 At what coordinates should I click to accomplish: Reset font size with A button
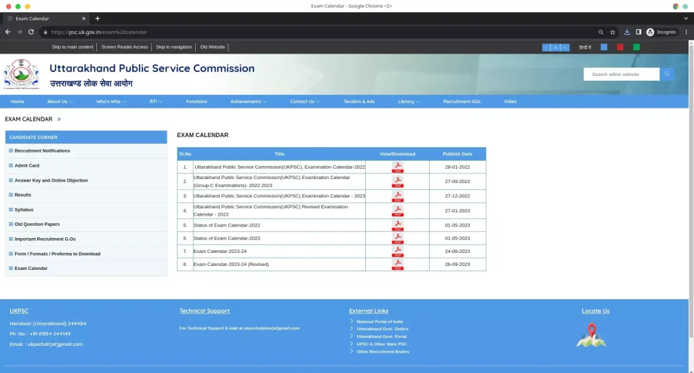556,47
